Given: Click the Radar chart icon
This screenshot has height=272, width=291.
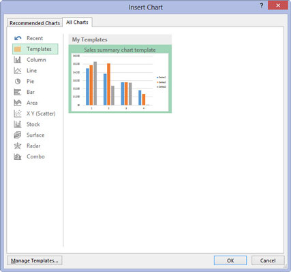Looking at the screenshot, I should point(18,146).
